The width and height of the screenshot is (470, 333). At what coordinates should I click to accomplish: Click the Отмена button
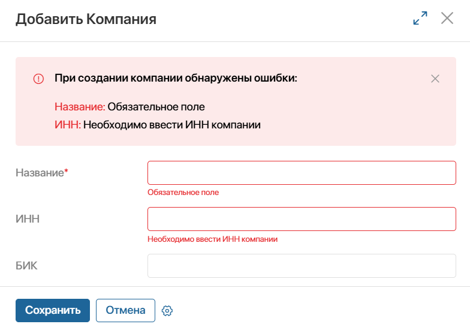[126, 310]
